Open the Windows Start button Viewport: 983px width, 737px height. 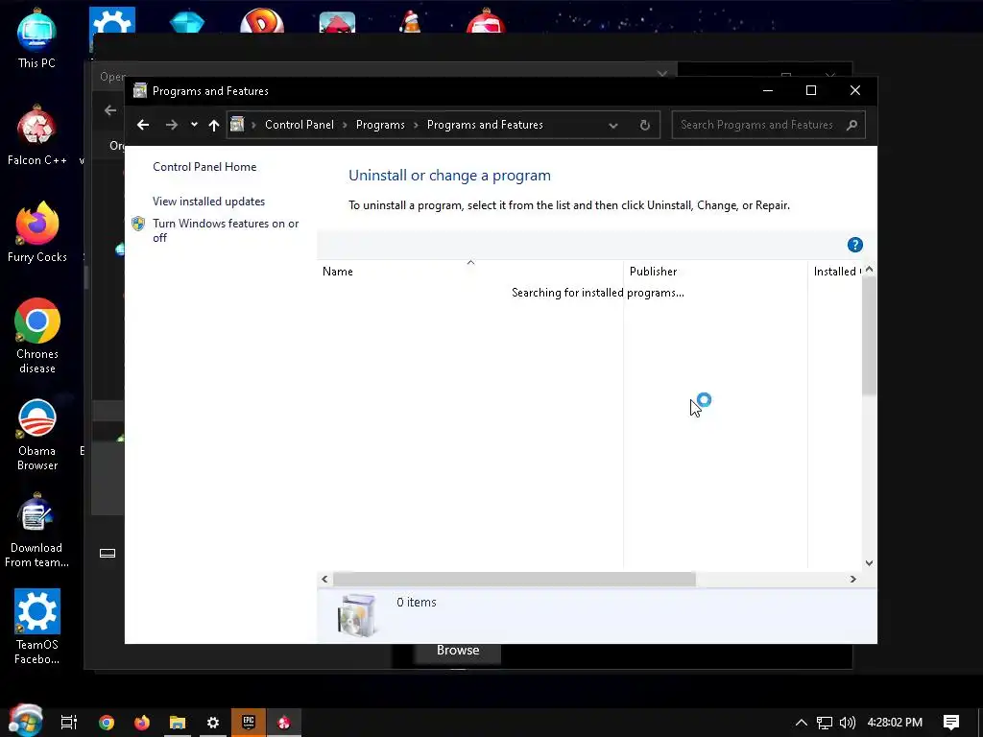[x=25, y=721]
